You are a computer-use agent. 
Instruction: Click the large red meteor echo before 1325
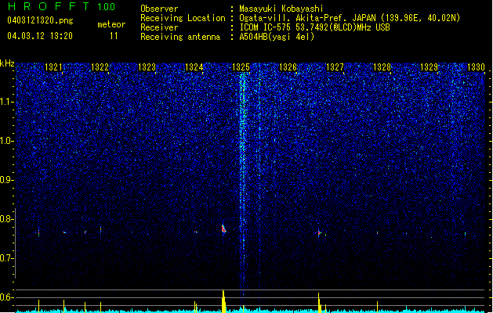point(223,228)
